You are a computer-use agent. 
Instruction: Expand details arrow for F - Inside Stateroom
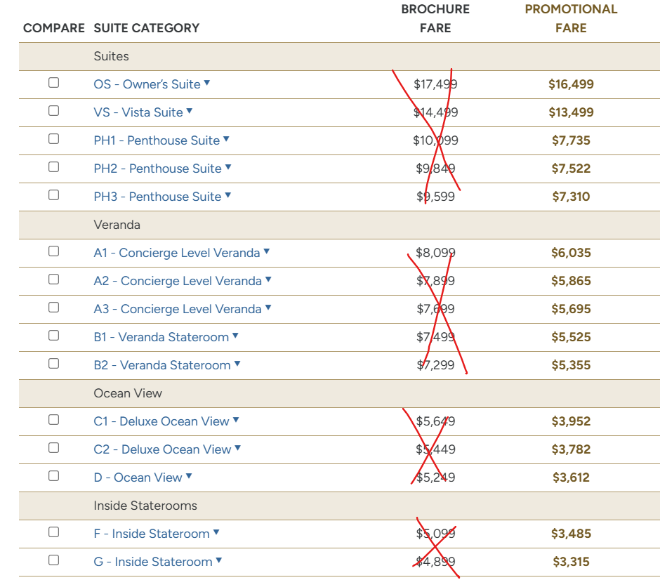tap(216, 533)
